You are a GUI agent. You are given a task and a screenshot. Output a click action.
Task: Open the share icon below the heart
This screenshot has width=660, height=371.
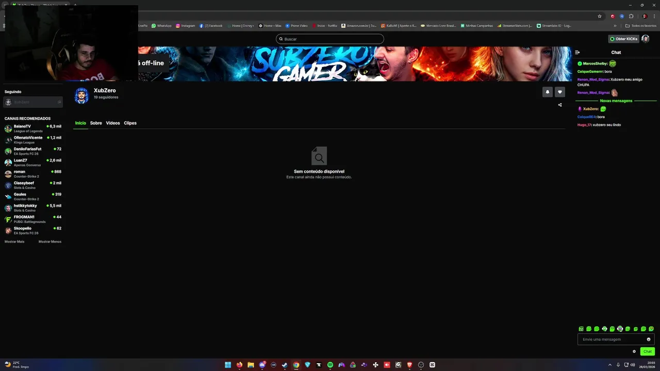coord(560,105)
